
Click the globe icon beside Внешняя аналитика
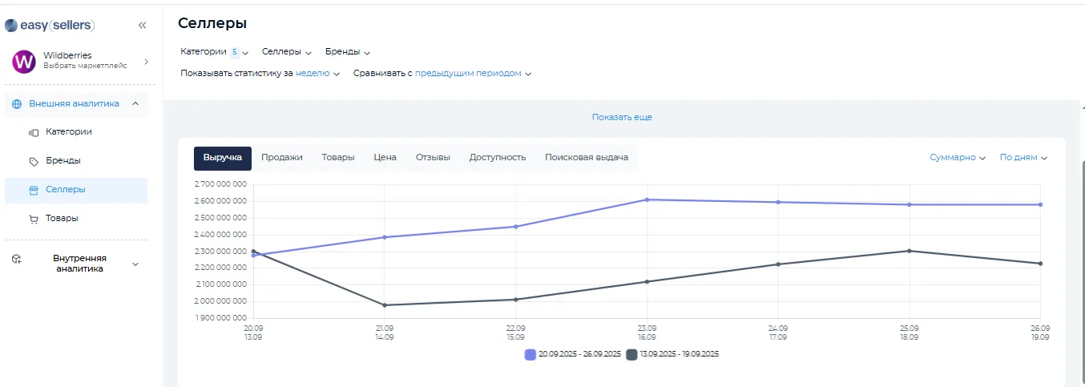18,104
